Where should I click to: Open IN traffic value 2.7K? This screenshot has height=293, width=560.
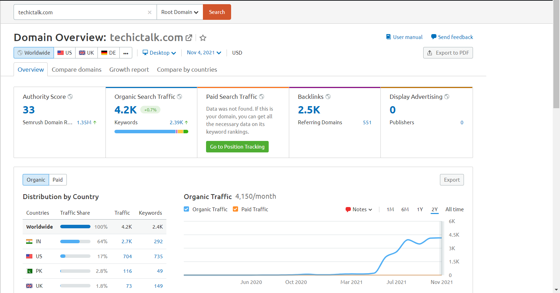point(127,241)
